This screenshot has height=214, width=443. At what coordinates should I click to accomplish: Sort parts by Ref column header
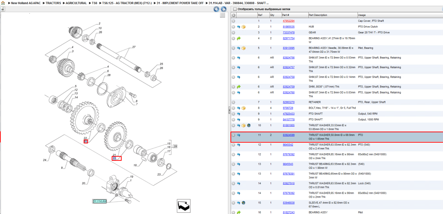click(x=260, y=15)
